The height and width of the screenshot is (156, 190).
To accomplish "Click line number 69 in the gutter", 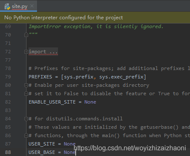I will coord(8,26).
